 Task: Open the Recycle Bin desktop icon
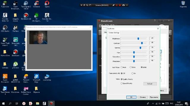coord(183,4)
